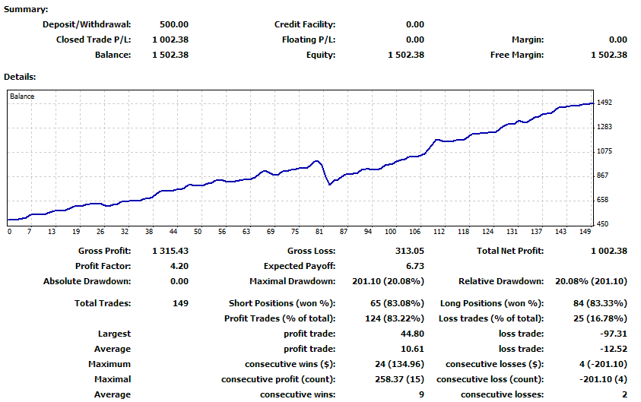The height and width of the screenshot is (402, 641).
Task: Select the Deposit/Withdrawal value 500.00
Action: [x=174, y=24]
